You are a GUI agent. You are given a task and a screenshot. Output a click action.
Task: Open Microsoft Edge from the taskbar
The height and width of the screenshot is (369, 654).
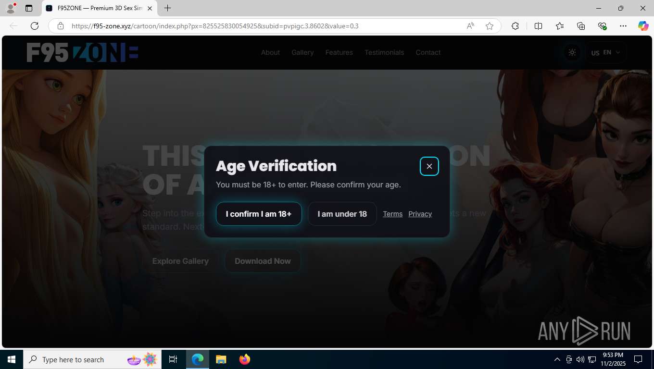click(198, 359)
